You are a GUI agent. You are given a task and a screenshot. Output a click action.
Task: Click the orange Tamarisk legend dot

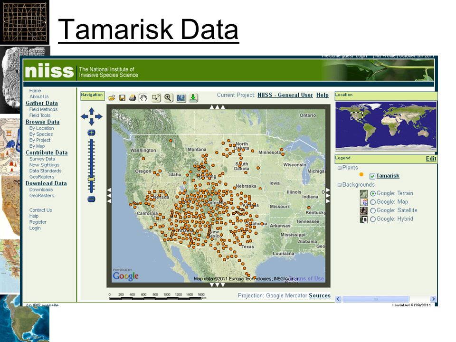pos(361,174)
